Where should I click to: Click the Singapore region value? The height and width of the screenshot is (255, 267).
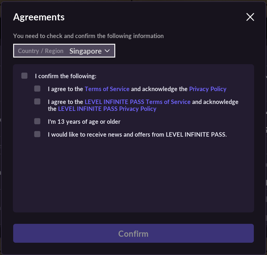[x=85, y=51]
